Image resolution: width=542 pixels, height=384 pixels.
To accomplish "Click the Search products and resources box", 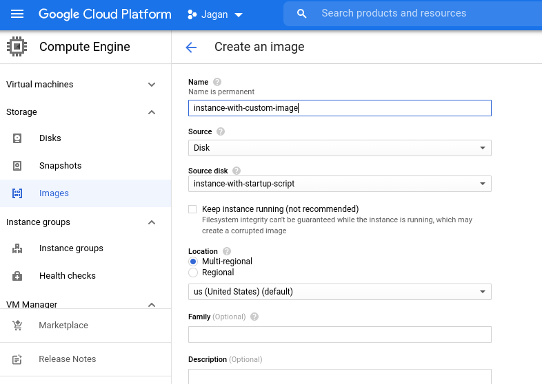I will pos(413,14).
